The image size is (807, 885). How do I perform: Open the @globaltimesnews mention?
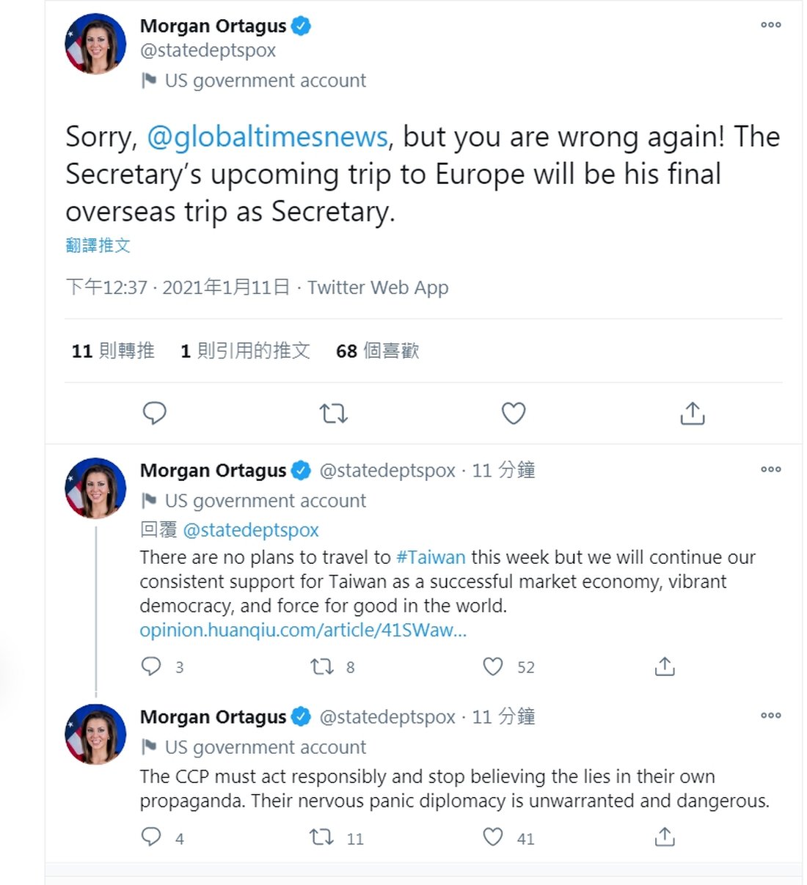click(267, 137)
